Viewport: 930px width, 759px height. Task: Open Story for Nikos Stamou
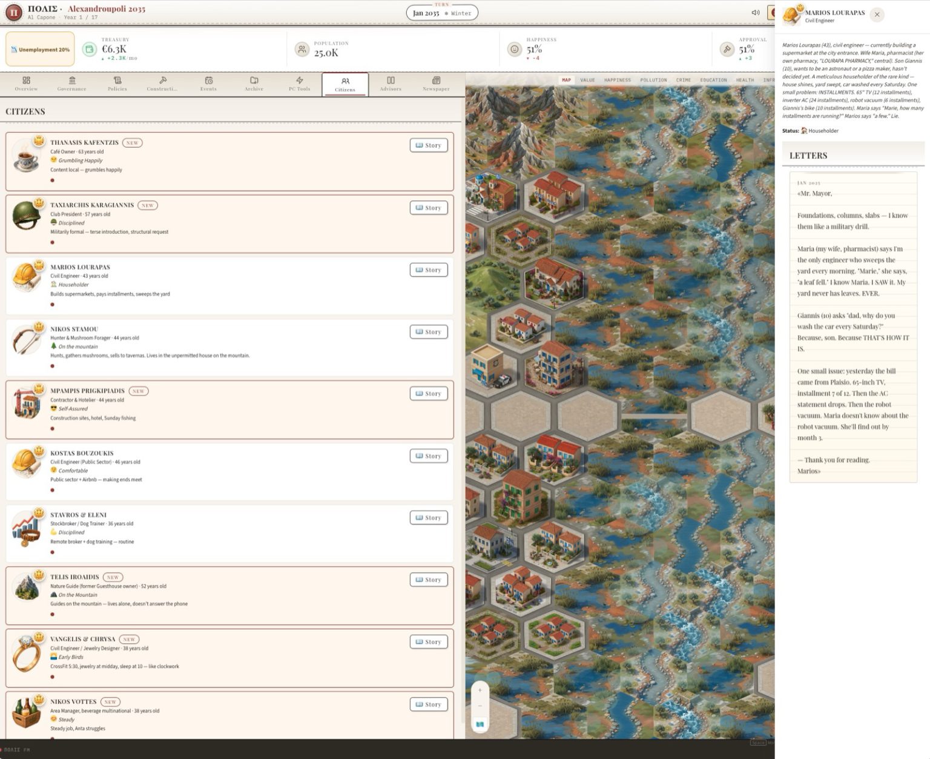(x=429, y=332)
